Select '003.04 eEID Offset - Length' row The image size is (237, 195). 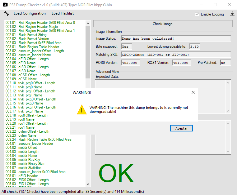click(x=27, y=59)
